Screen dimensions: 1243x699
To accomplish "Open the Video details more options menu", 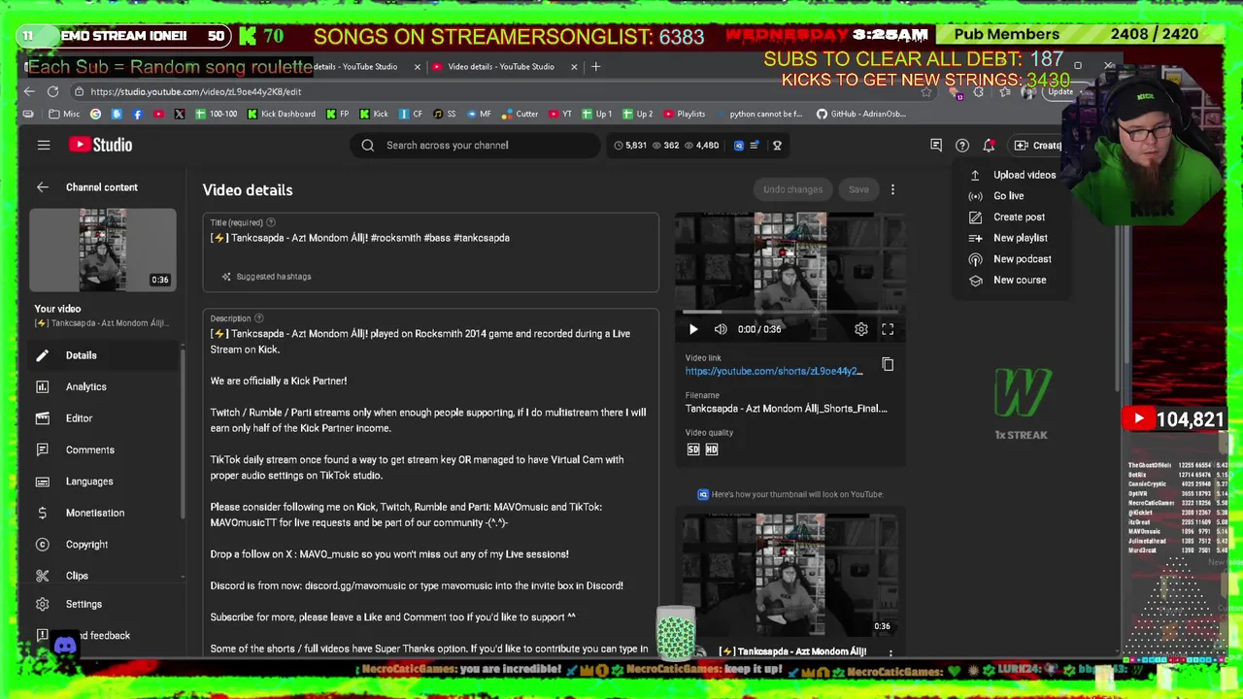I will tap(892, 190).
